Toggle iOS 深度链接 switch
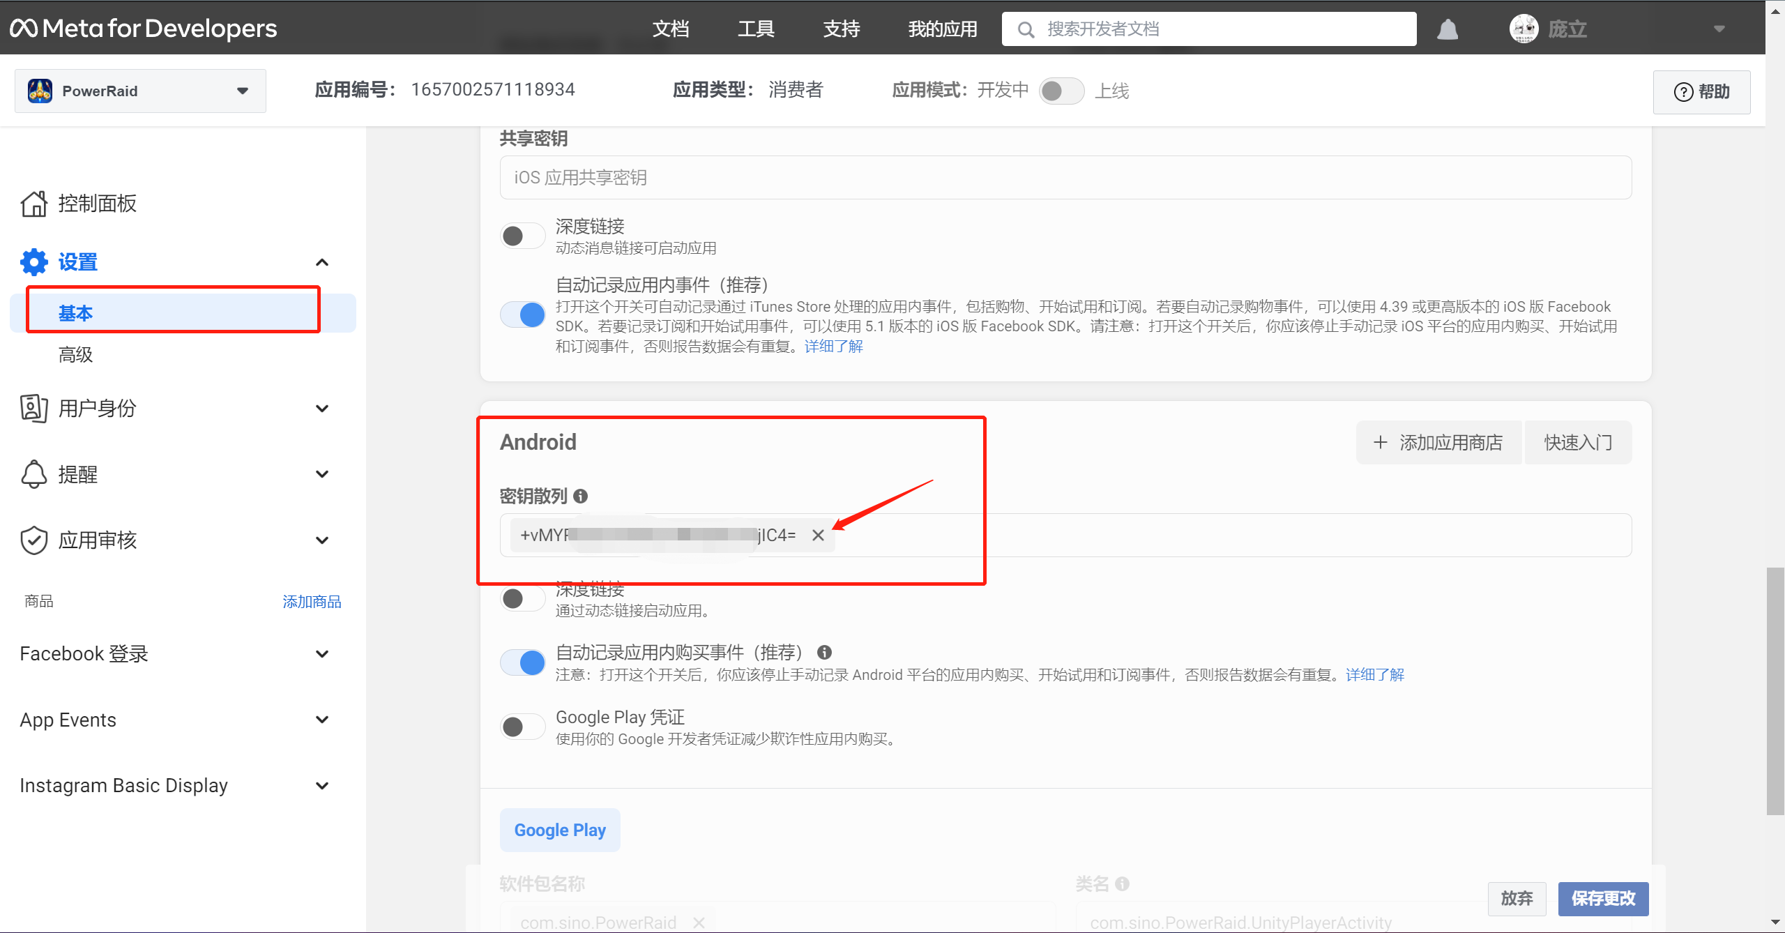The height and width of the screenshot is (933, 1785). click(522, 236)
